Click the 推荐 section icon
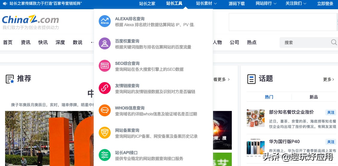 click(10, 79)
